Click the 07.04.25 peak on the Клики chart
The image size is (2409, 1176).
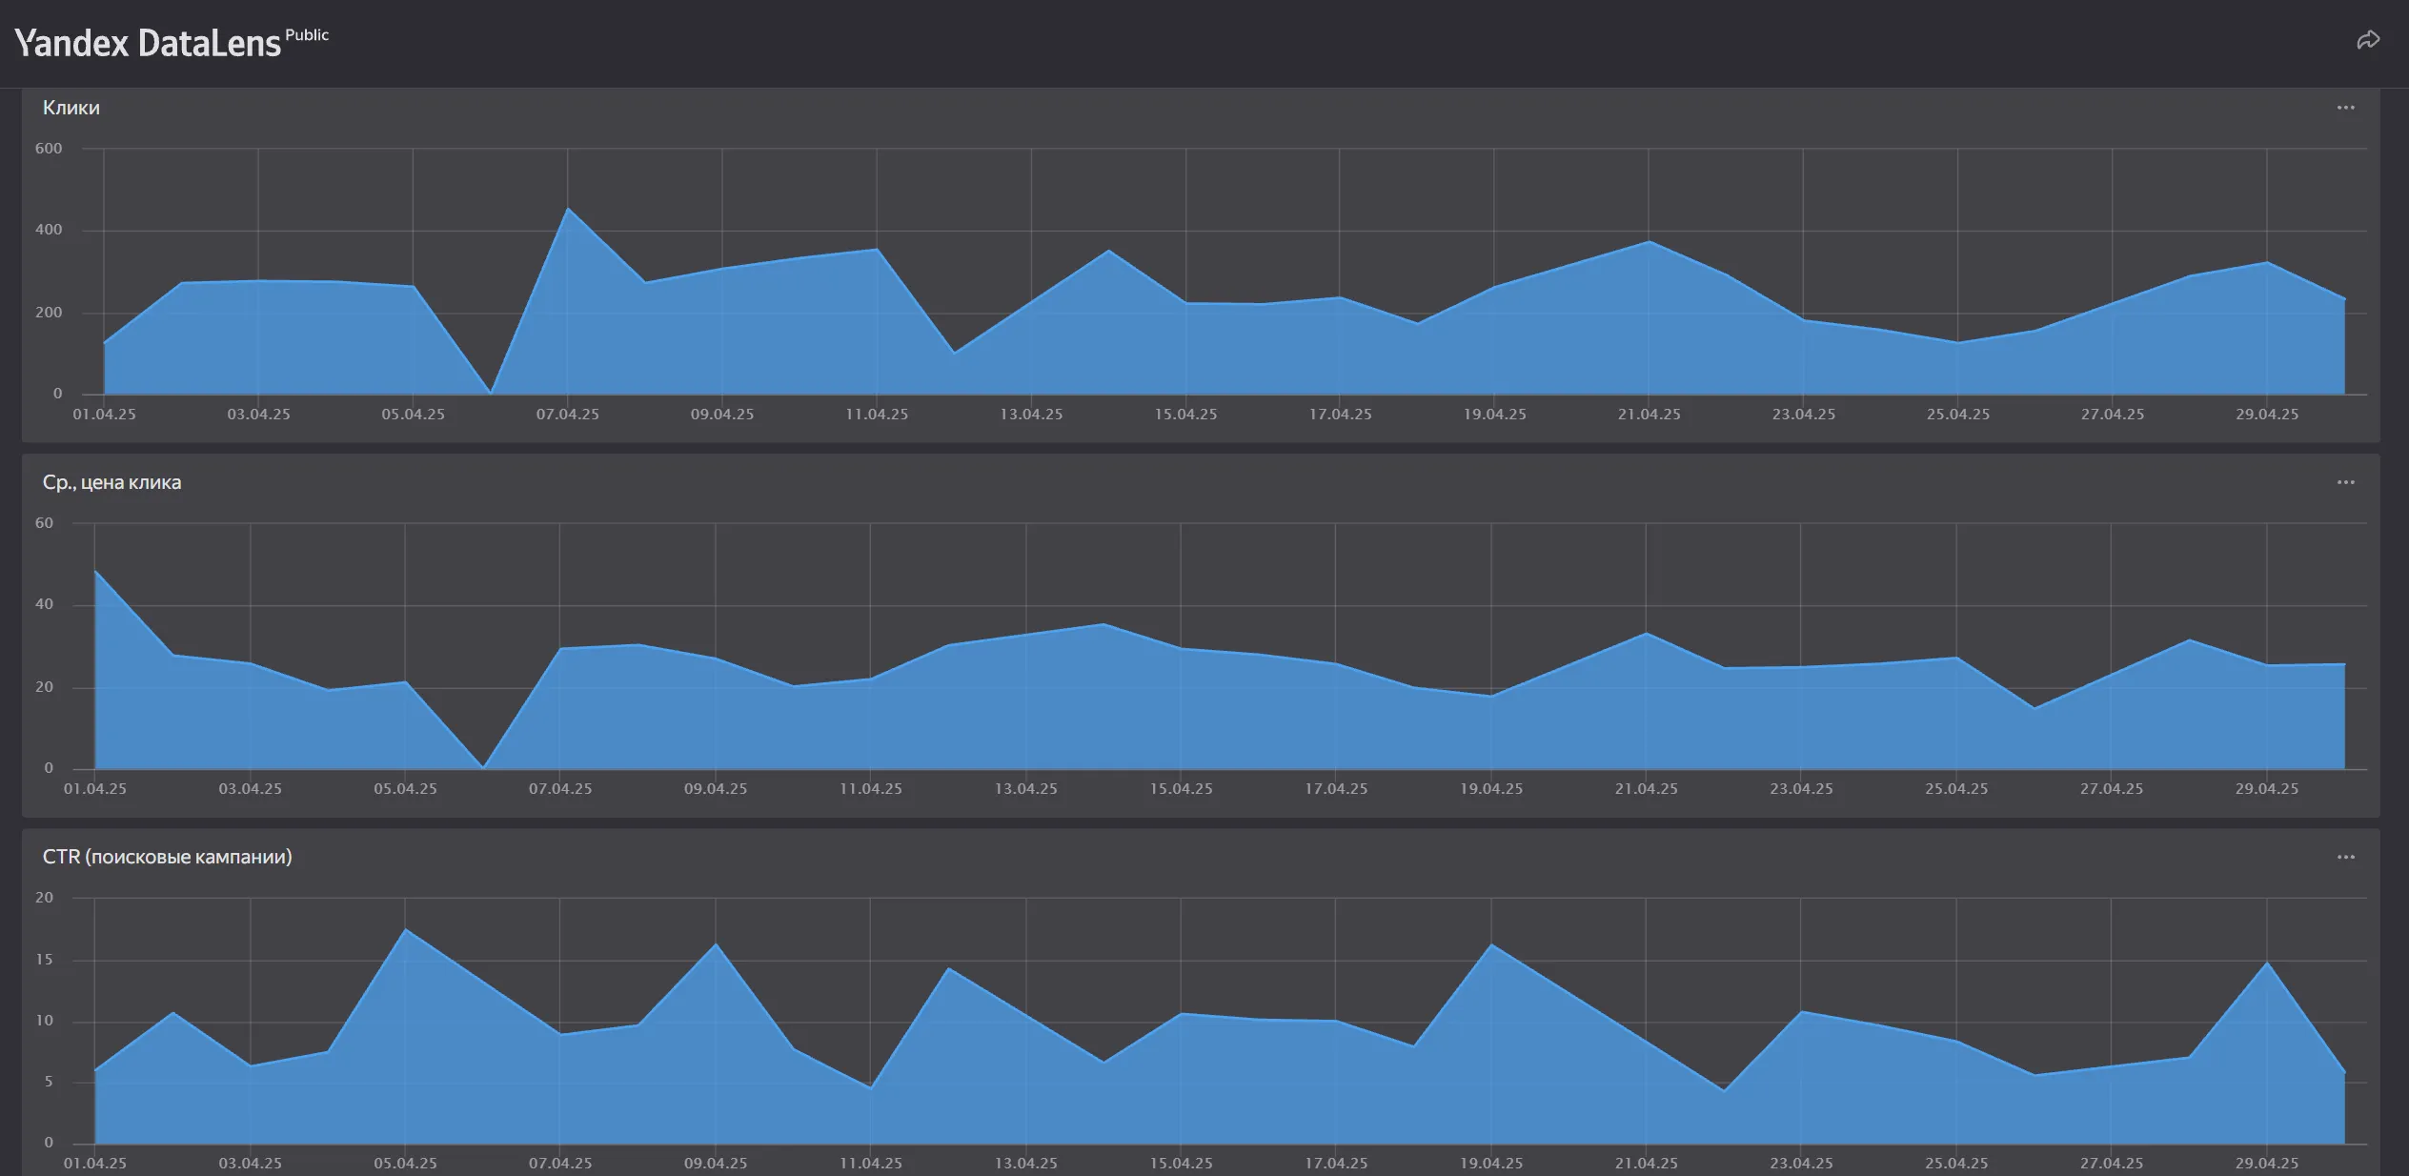(568, 209)
